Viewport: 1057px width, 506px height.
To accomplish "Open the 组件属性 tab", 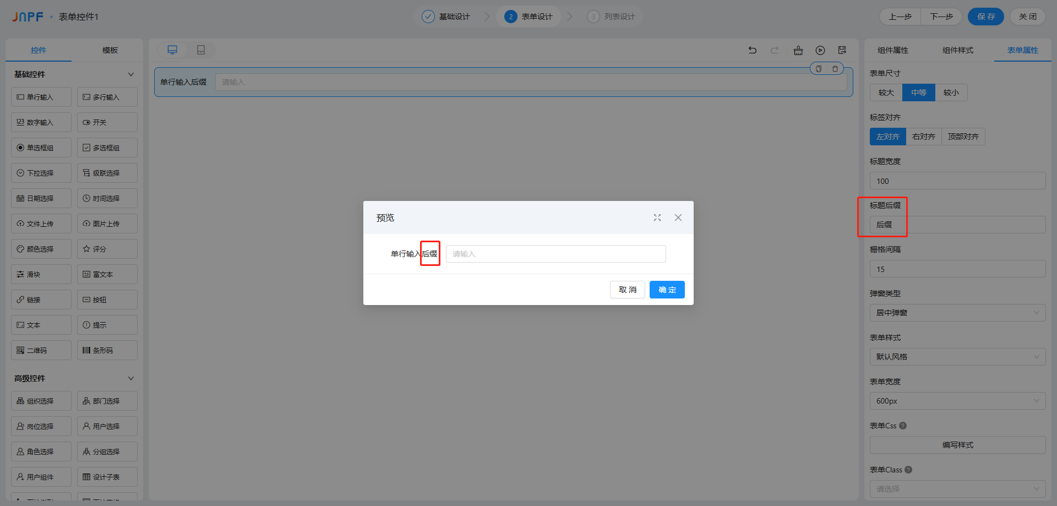I will point(893,50).
